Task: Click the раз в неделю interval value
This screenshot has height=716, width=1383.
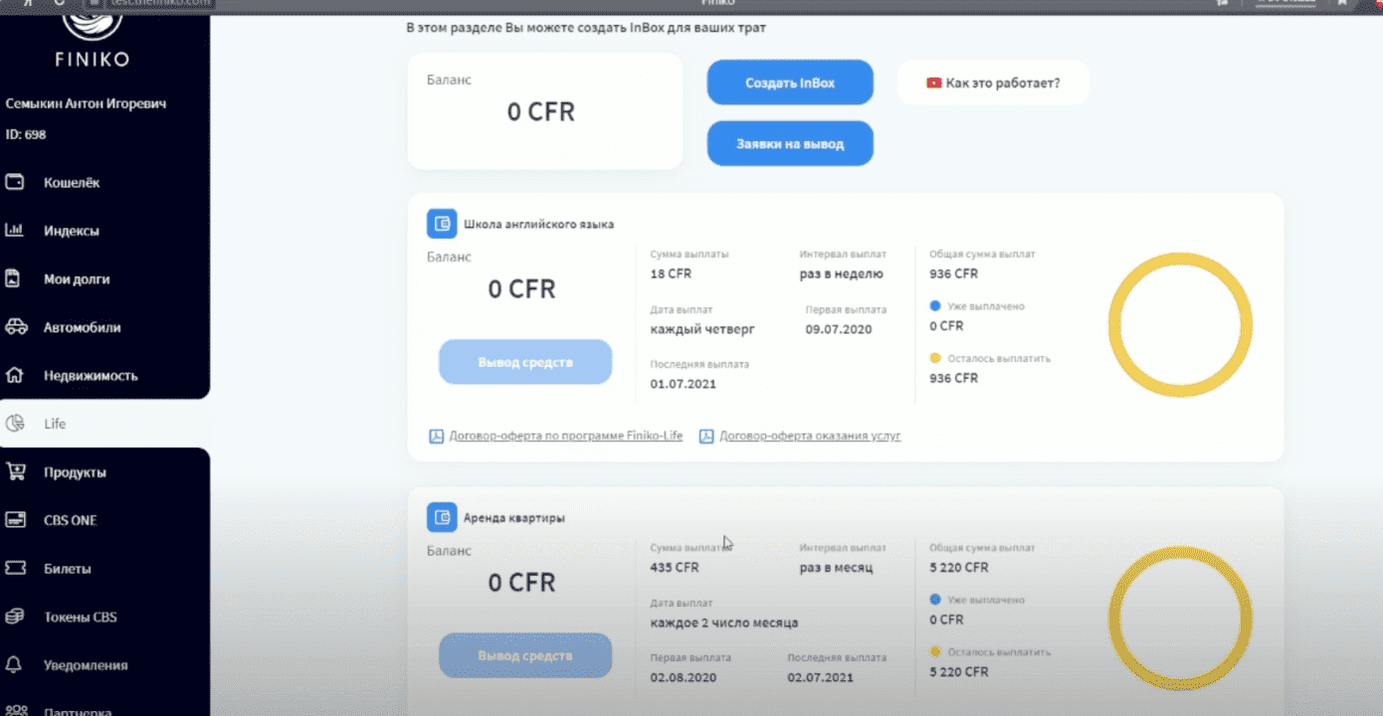Action: [841, 273]
